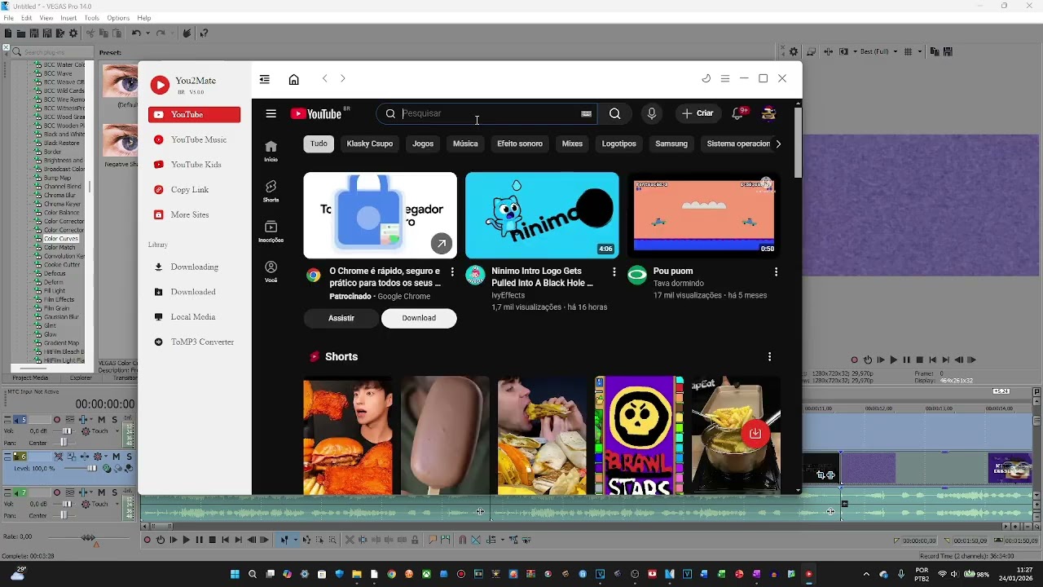Select the Logotipos filter chip
The image size is (1043, 587).
(619, 143)
